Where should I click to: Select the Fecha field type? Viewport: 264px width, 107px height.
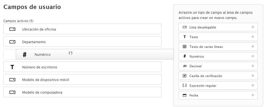(x=194, y=95)
